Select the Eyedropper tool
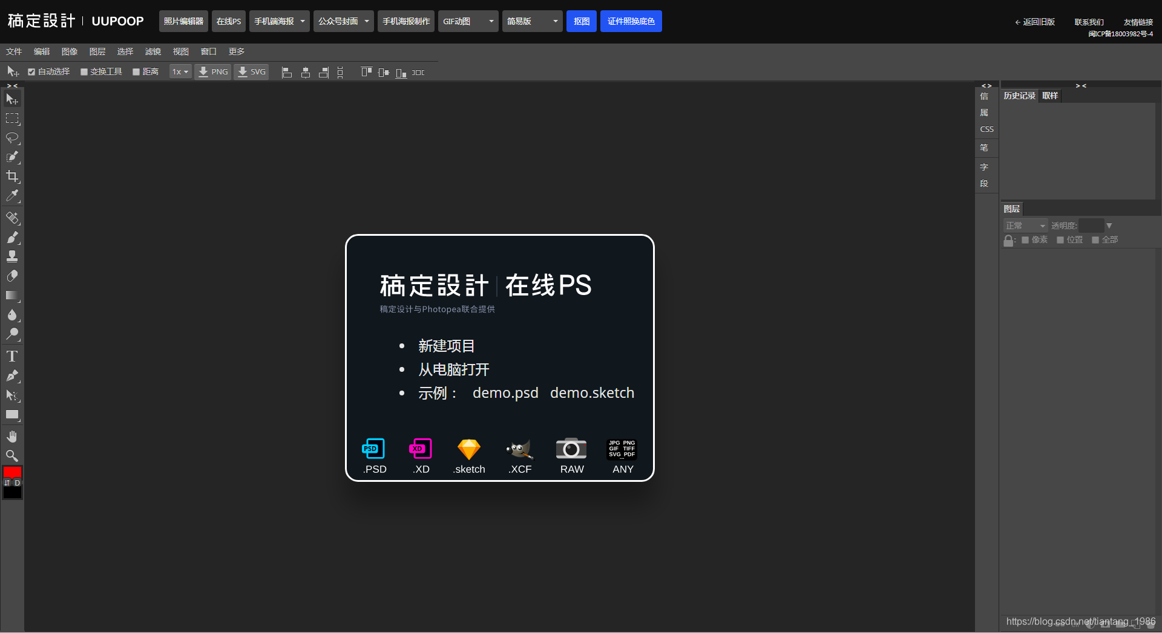 (12, 196)
